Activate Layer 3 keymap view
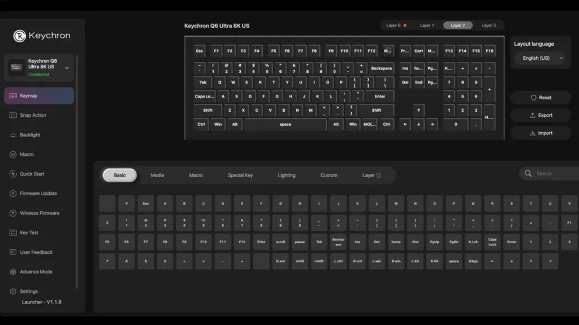The image size is (579, 325). 488,25
